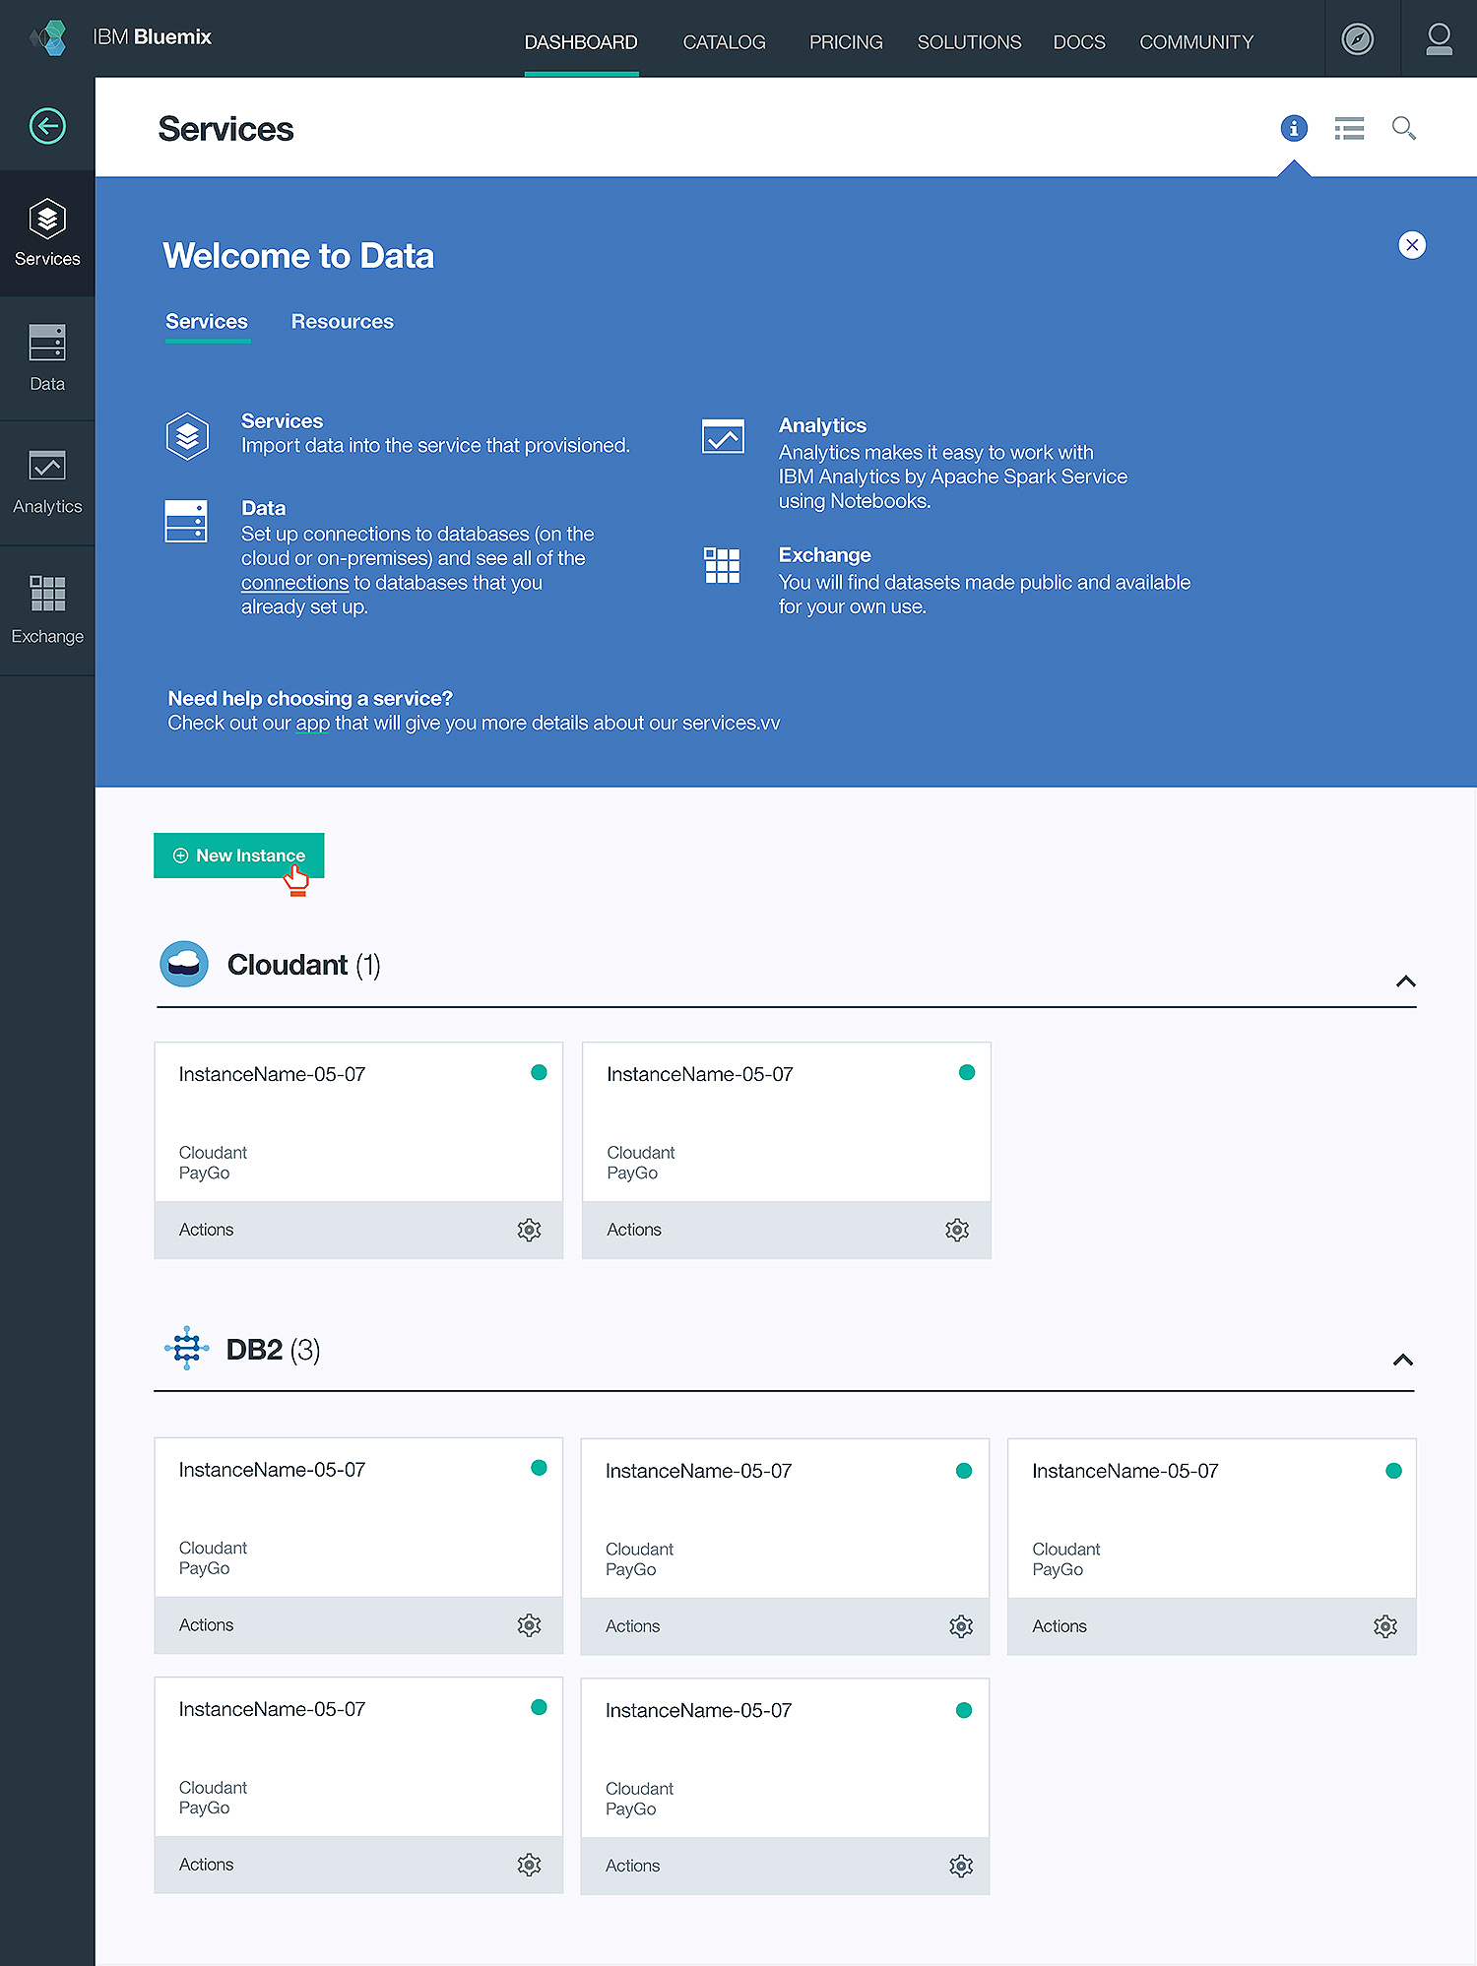Click the IBM Bluemix logo icon
Viewport: 1477px width, 1966px height.
click(x=47, y=38)
